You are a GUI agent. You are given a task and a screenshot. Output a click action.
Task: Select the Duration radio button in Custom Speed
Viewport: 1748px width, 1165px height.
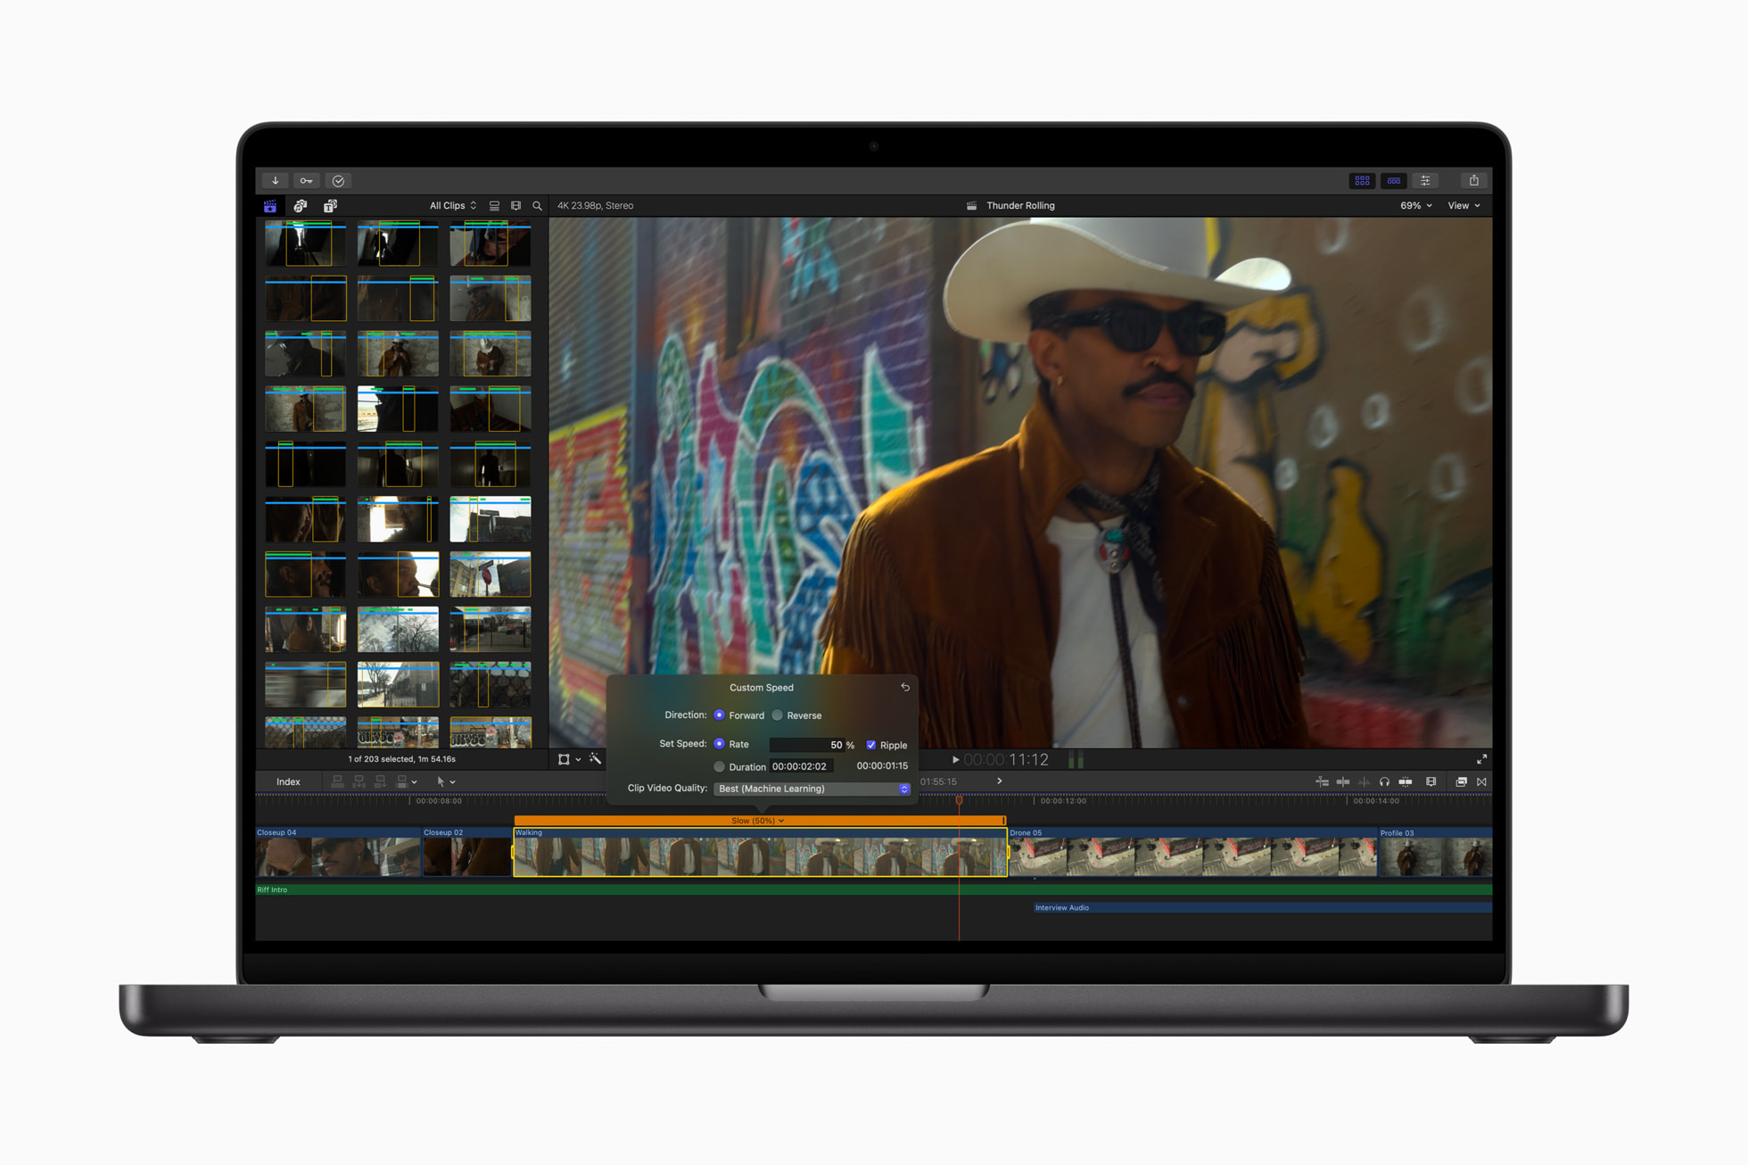[x=720, y=766]
